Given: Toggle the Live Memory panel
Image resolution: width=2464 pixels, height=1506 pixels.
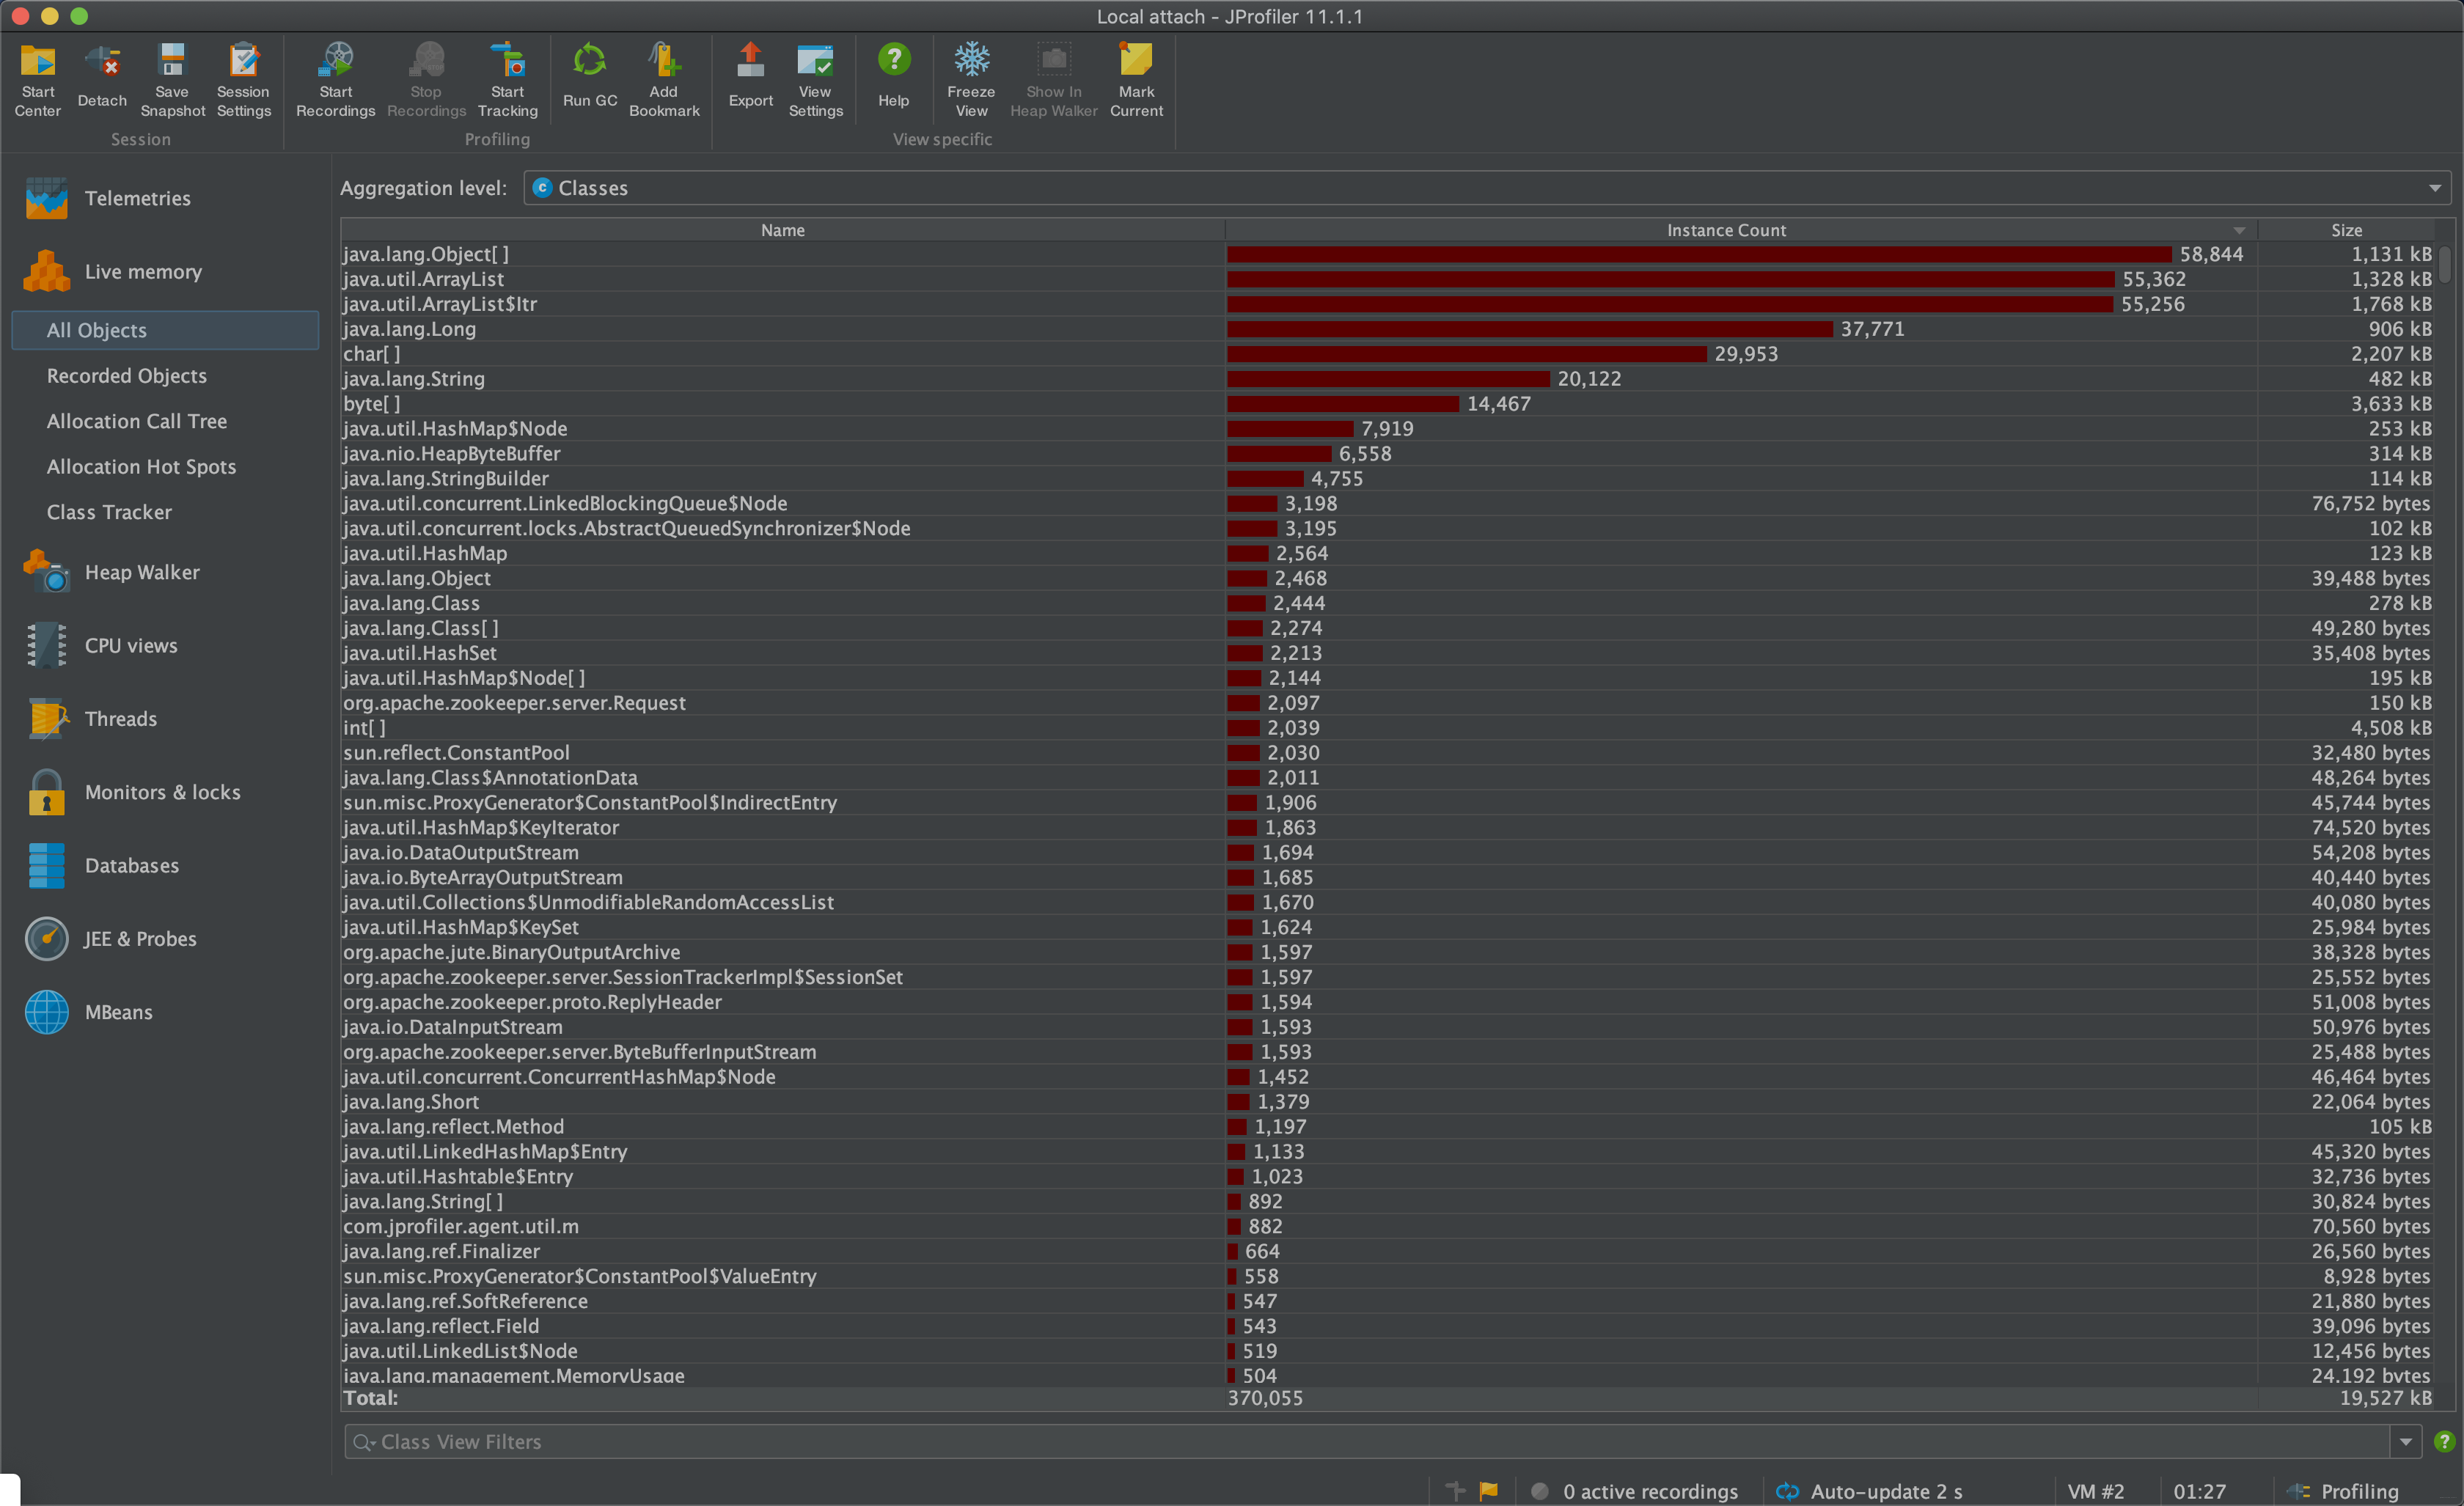Looking at the screenshot, I should [144, 271].
